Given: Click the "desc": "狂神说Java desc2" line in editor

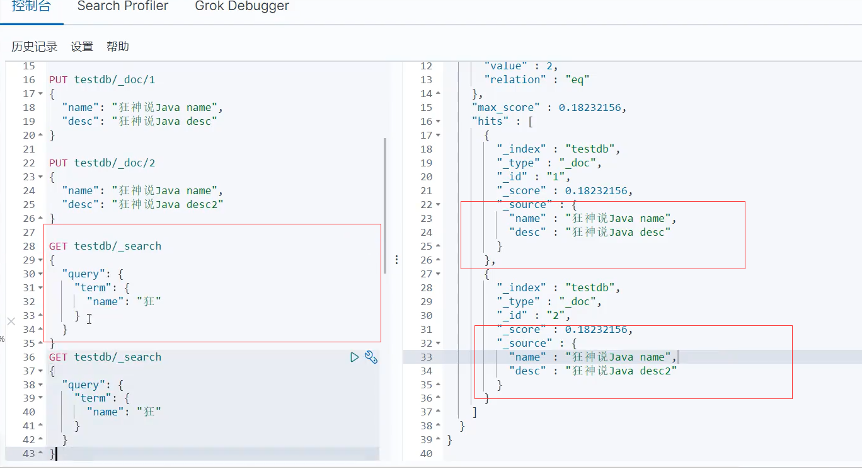Looking at the screenshot, I should click(143, 205).
